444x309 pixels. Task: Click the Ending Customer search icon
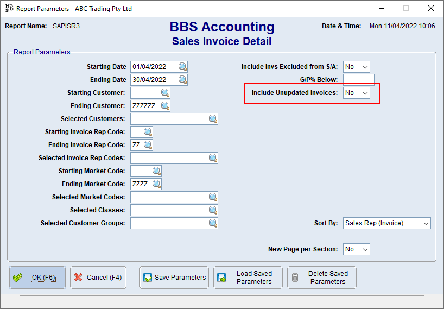point(165,106)
